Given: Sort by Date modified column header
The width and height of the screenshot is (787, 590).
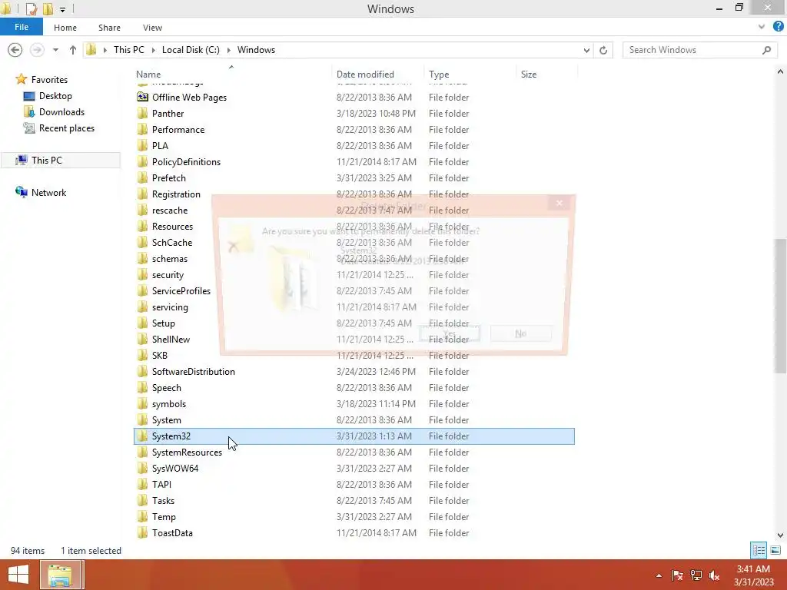Looking at the screenshot, I should pyautogui.click(x=365, y=75).
